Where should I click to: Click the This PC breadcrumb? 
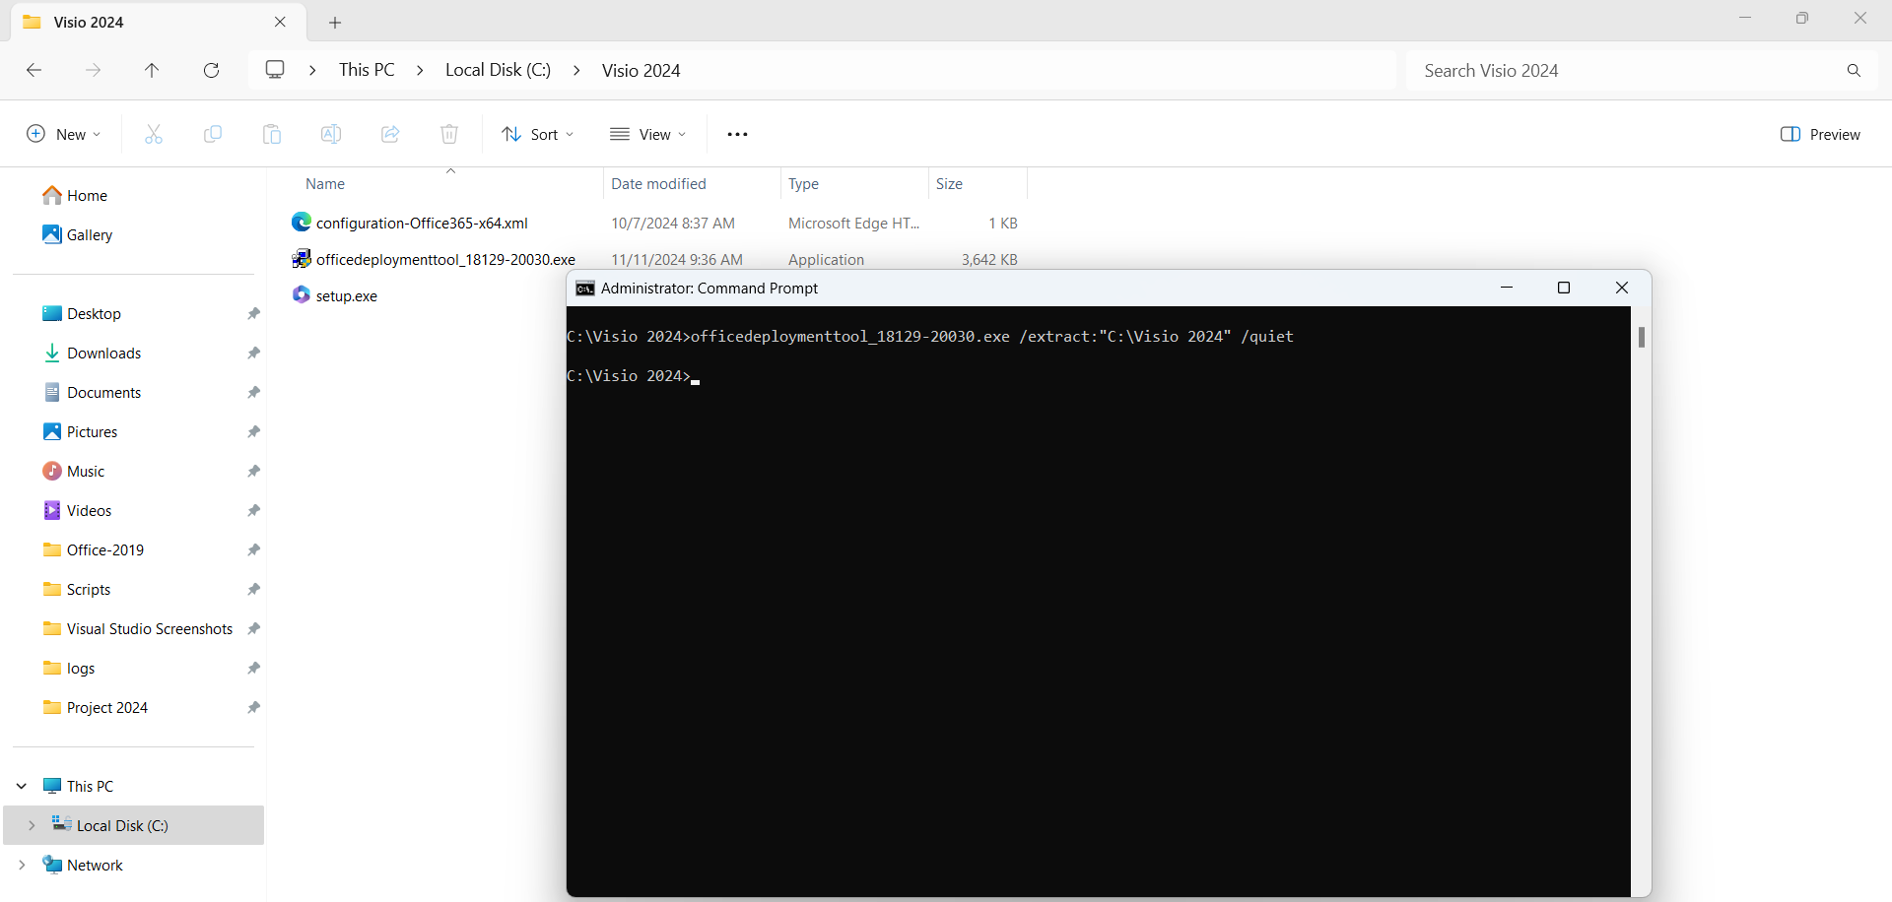[x=367, y=70]
